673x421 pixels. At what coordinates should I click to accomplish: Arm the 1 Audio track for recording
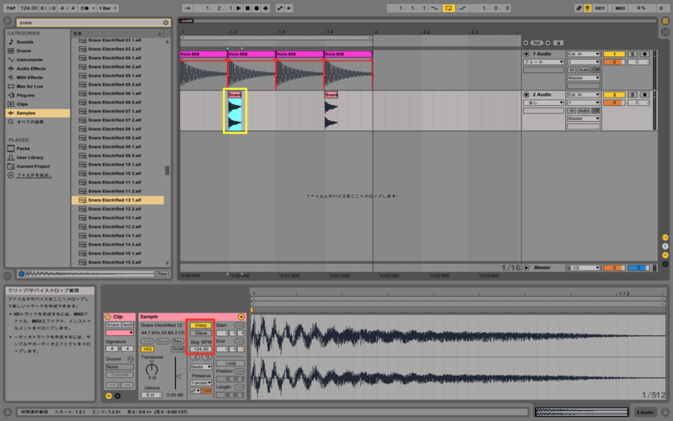tap(644, 54)
